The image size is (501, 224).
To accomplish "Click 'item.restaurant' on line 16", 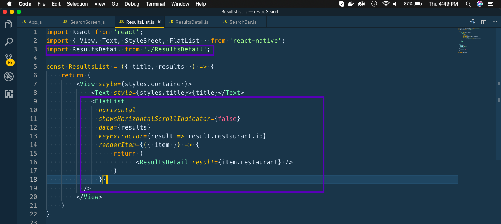I will 250,162.
